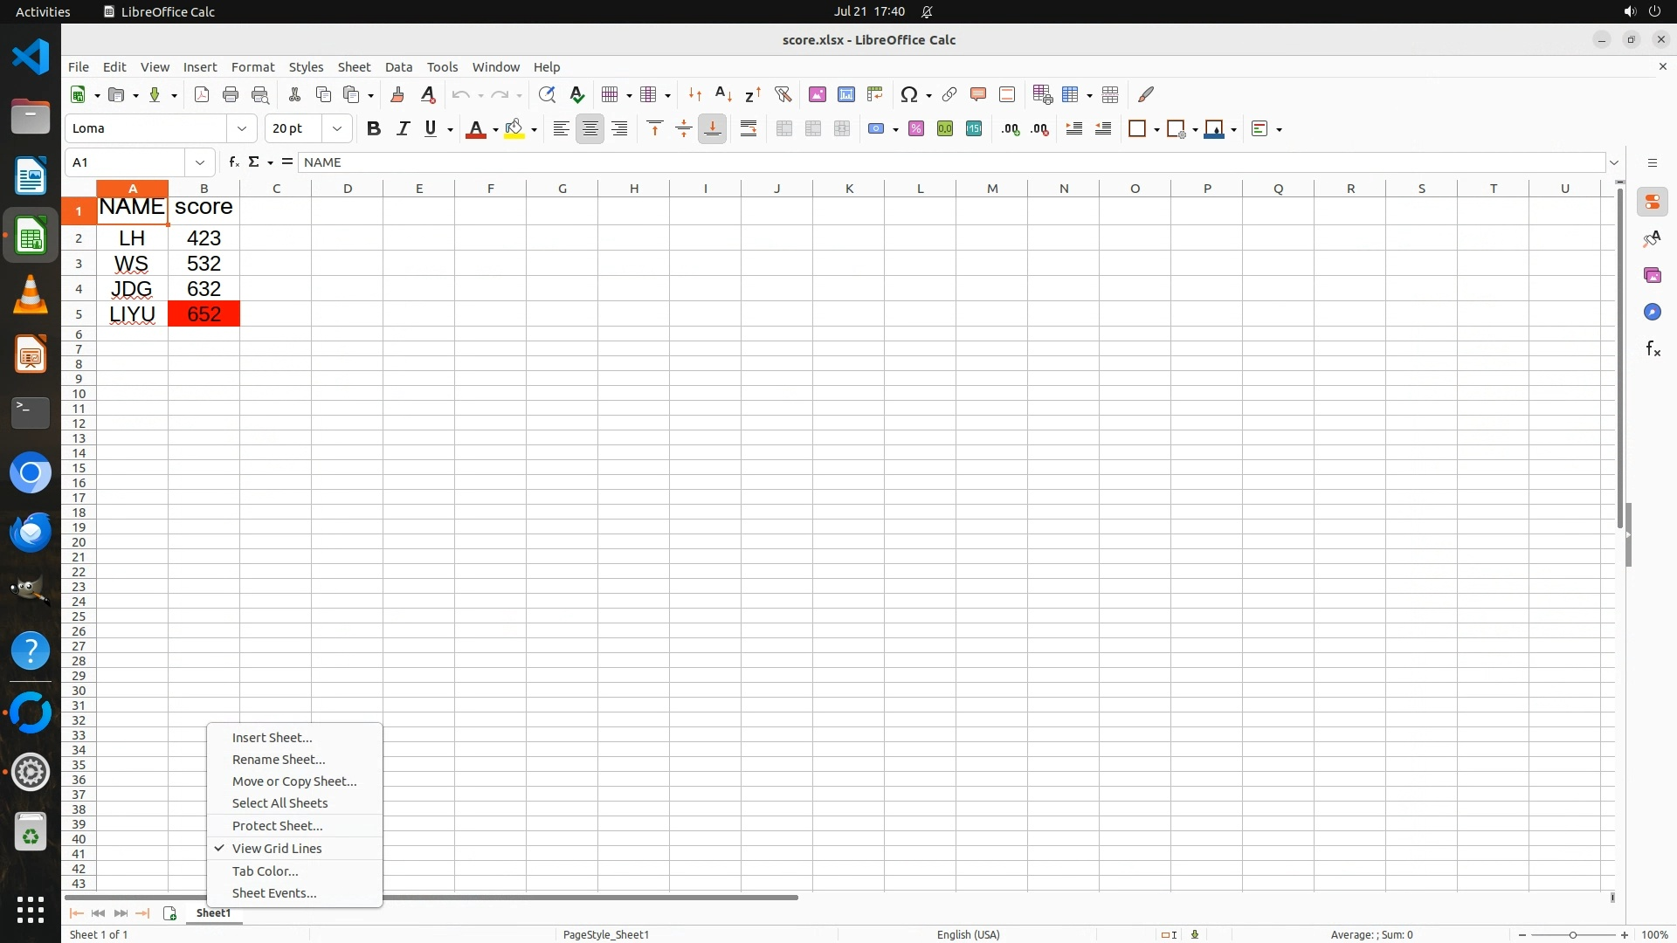Open the Data menu

click(x=398, y=67)
